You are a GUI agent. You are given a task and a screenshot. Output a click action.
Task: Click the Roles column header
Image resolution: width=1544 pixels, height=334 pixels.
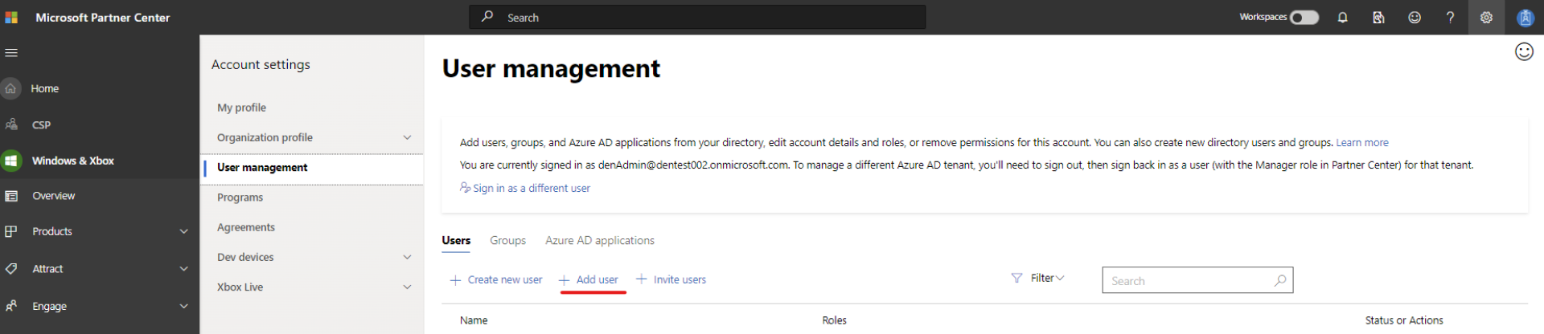click(834, 320)
